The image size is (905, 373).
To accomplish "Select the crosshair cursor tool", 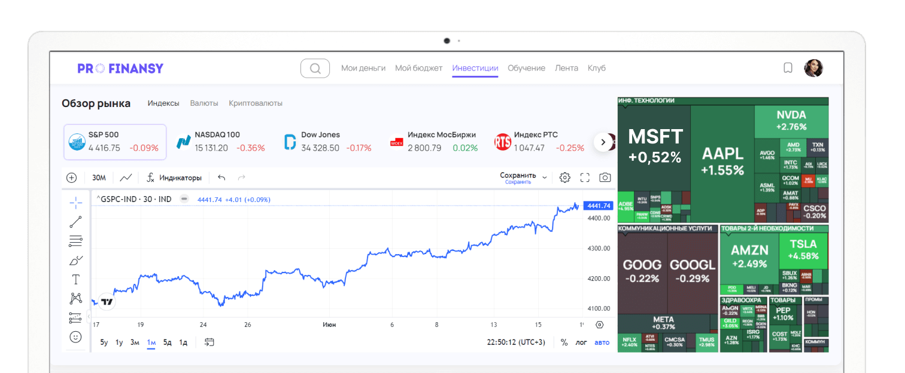I will [x=76, y=203].
